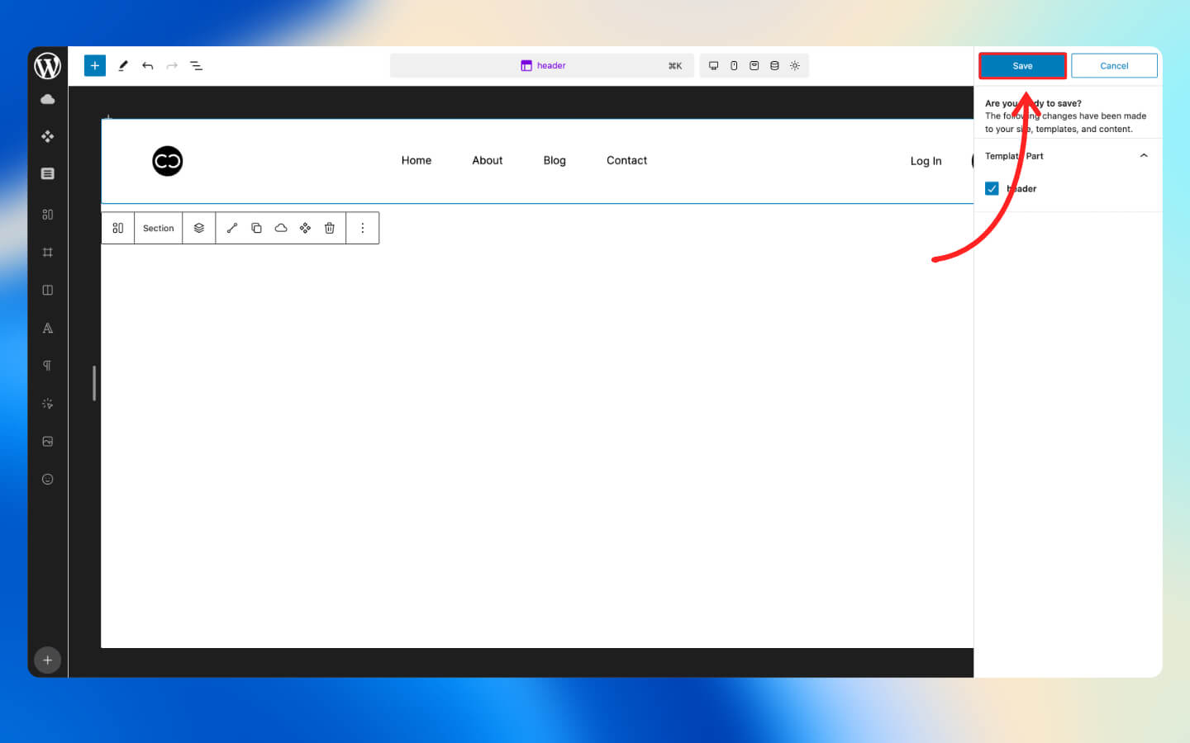
Task: Open the emoji icon panel in sidebar
Action: (x=48, y=480)
